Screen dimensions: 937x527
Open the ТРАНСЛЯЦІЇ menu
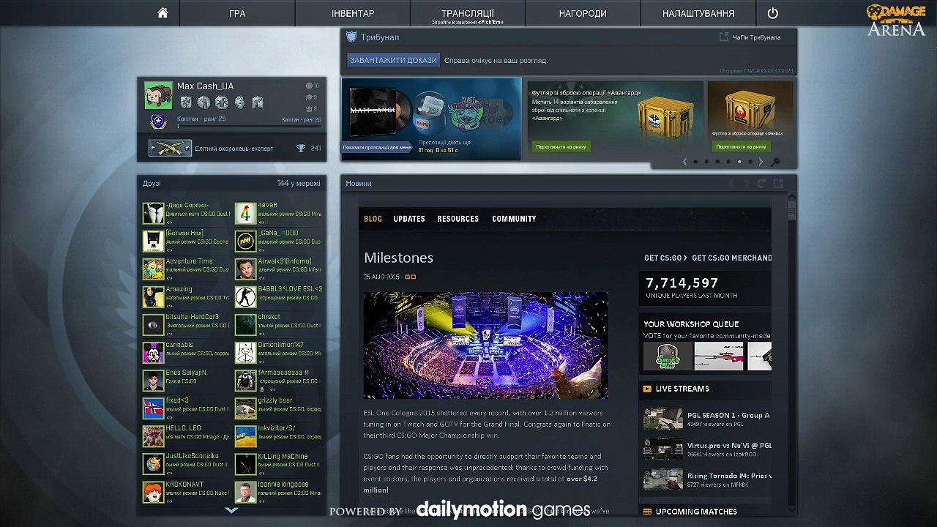[x=468, y=13]
